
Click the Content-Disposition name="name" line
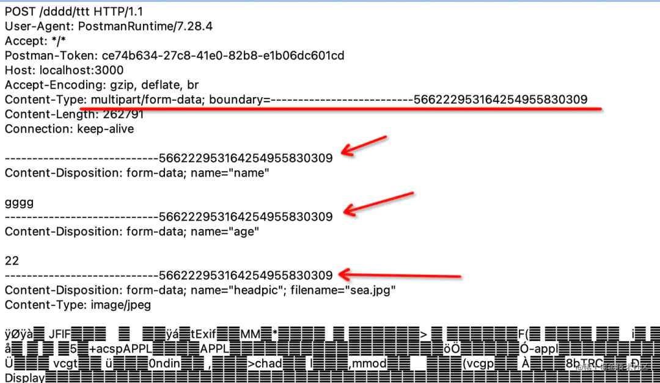pyautogui.click(x=137, y=173)
